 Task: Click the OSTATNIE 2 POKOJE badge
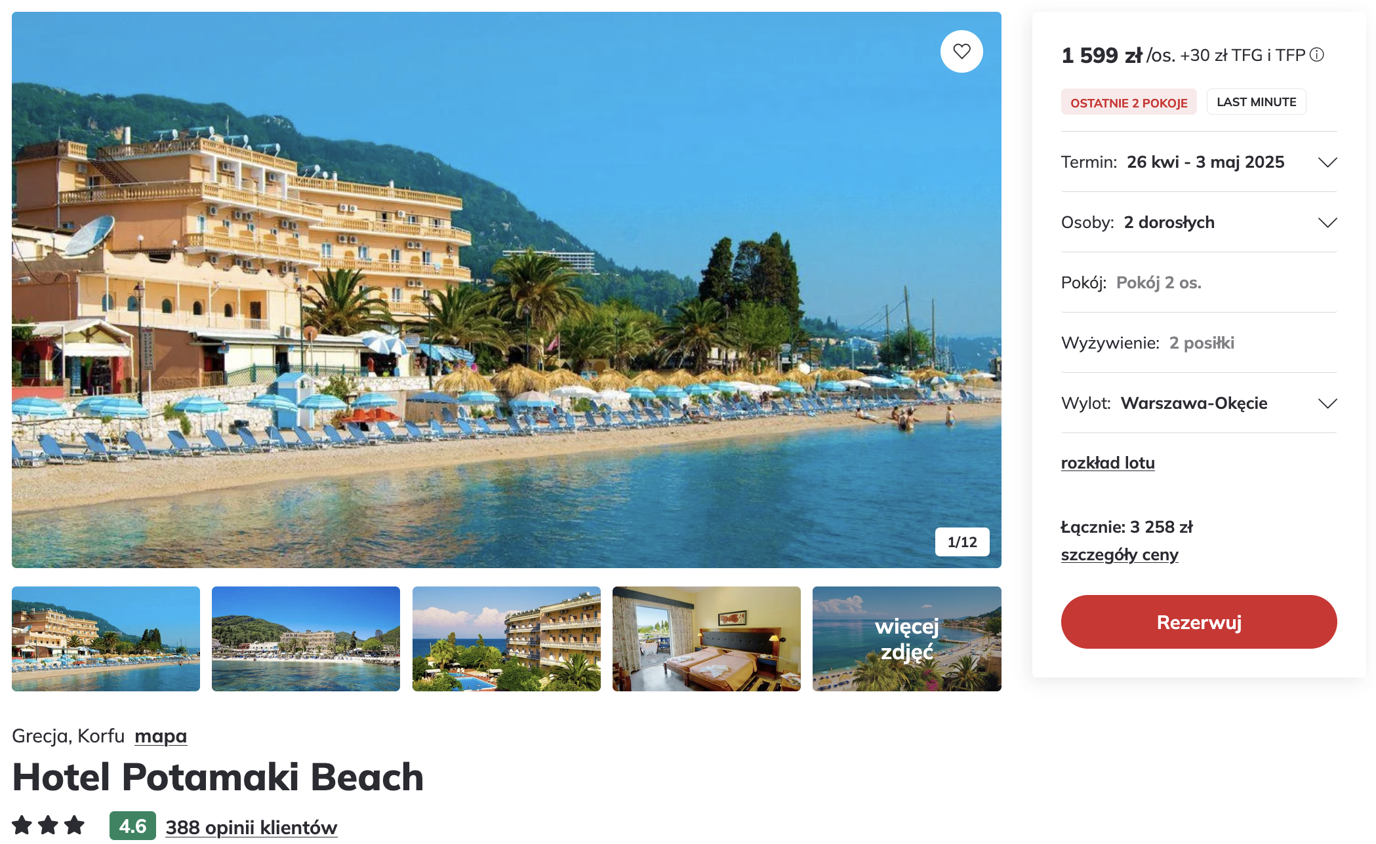click(1129, 102)
